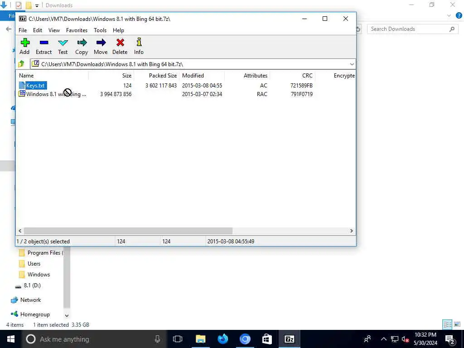Select the Windows 8.1 with Bing file name

tap(56, 94)
